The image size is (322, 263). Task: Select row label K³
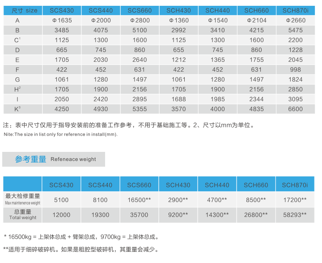18,108
